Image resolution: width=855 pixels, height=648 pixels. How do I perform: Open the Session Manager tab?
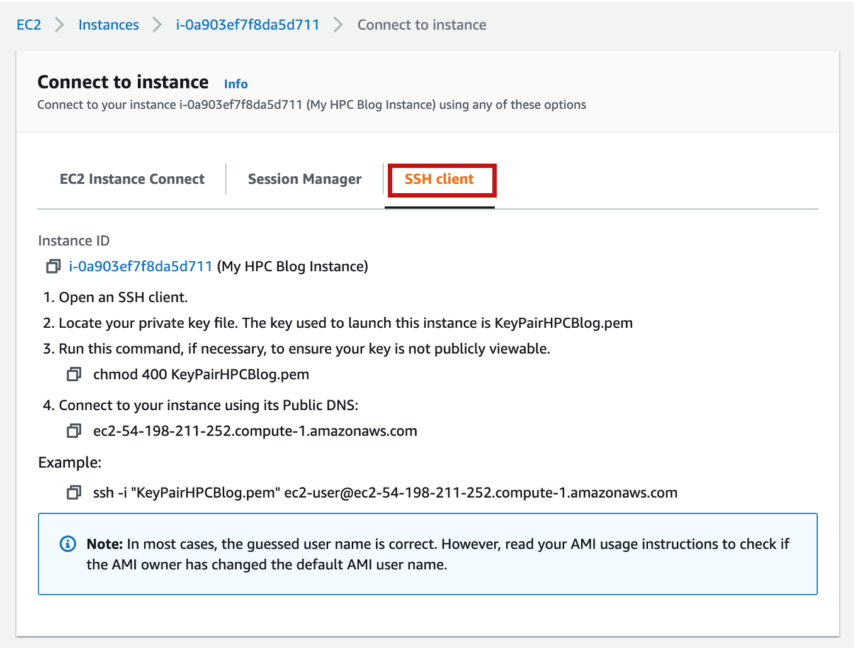pos(304,179)
